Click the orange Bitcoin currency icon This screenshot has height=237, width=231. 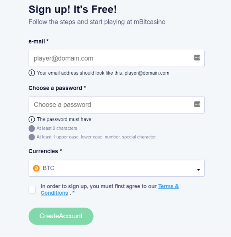[36, 168]
